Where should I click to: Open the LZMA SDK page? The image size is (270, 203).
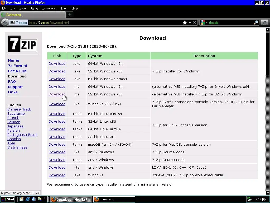(17, 71)
